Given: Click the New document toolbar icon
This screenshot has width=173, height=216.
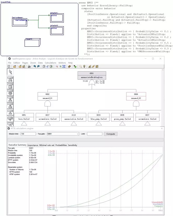Looking at the screenshot, I should (x=9, y=67).
